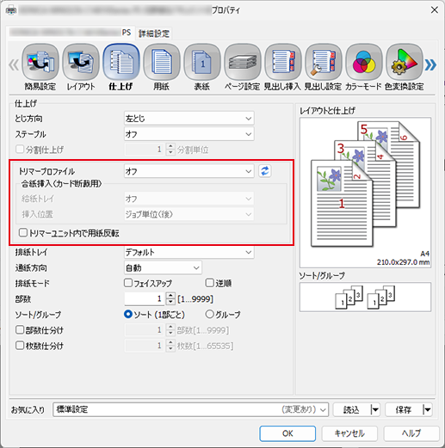Viewport: 445px width, 448px height.
Task: Click the ソート/グループ preview image
Action: 365,297
